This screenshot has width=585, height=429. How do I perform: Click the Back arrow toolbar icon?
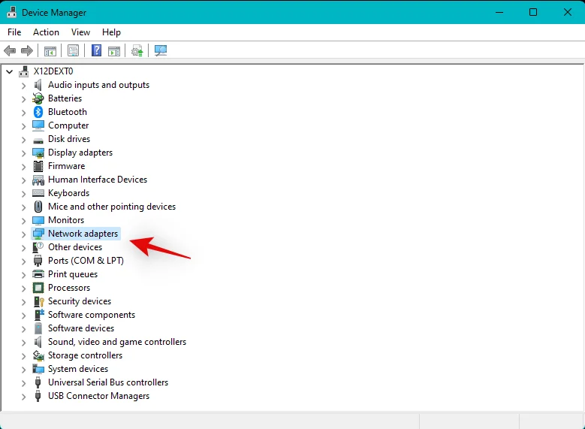[10, 51]
